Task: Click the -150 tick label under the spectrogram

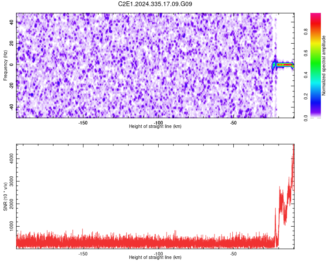Action: 83,123
